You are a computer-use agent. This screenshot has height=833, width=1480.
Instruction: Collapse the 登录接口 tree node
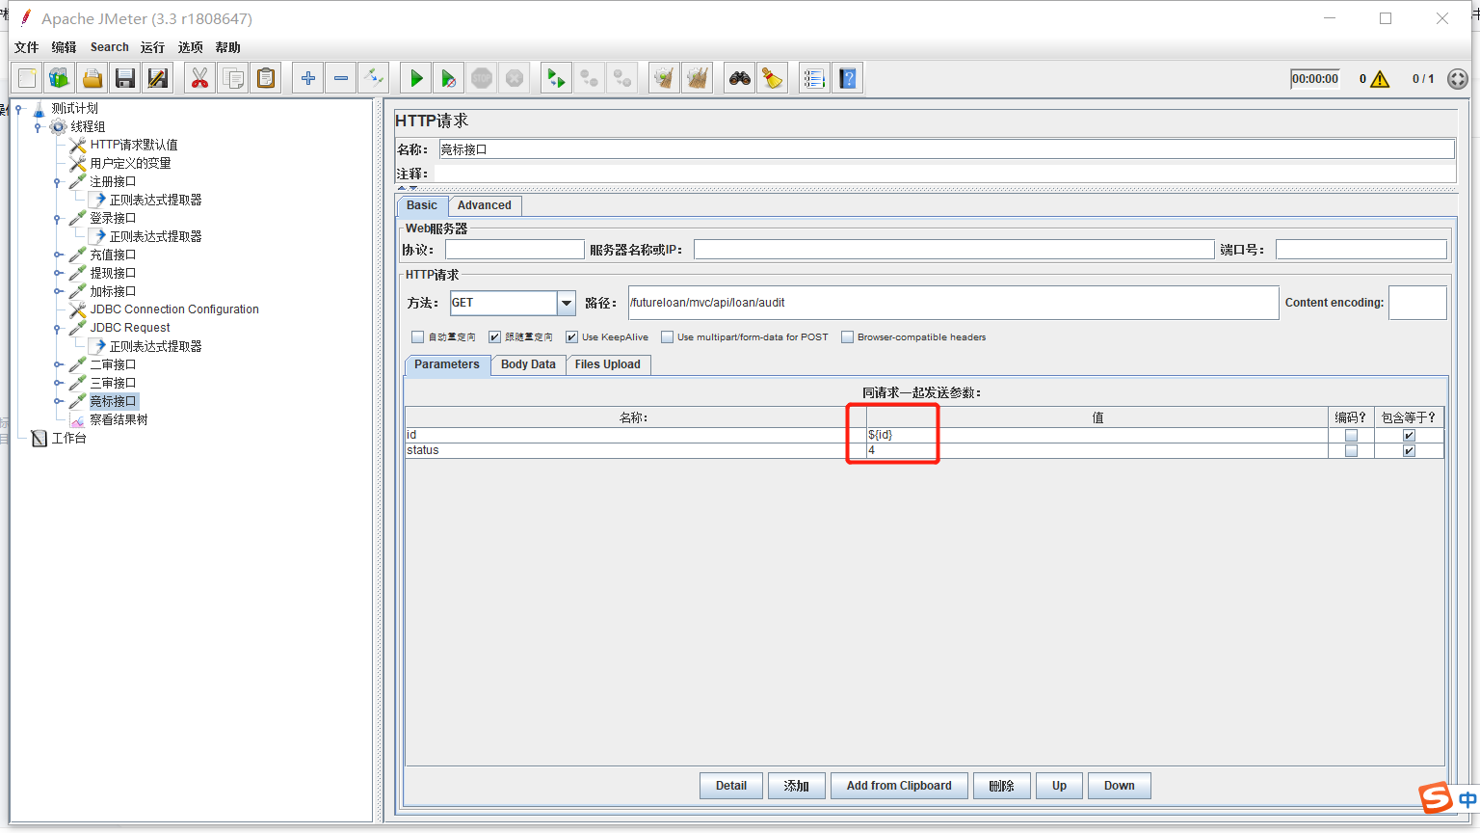(57, 219)
